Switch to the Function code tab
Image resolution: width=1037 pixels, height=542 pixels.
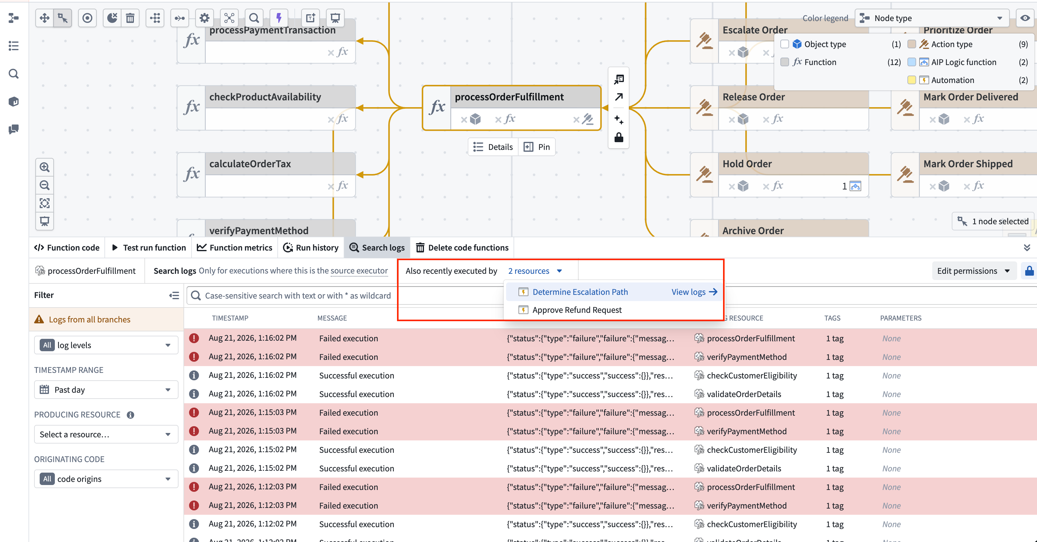pos(67,247)
